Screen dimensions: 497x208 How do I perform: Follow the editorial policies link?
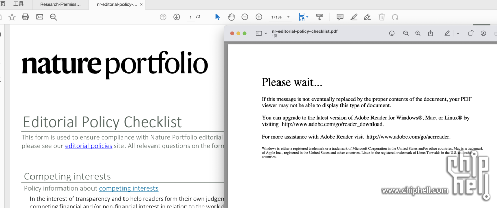88,146
